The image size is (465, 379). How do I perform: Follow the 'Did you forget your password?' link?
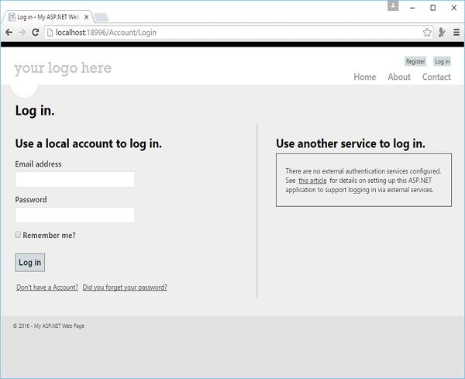pos(125,288)
